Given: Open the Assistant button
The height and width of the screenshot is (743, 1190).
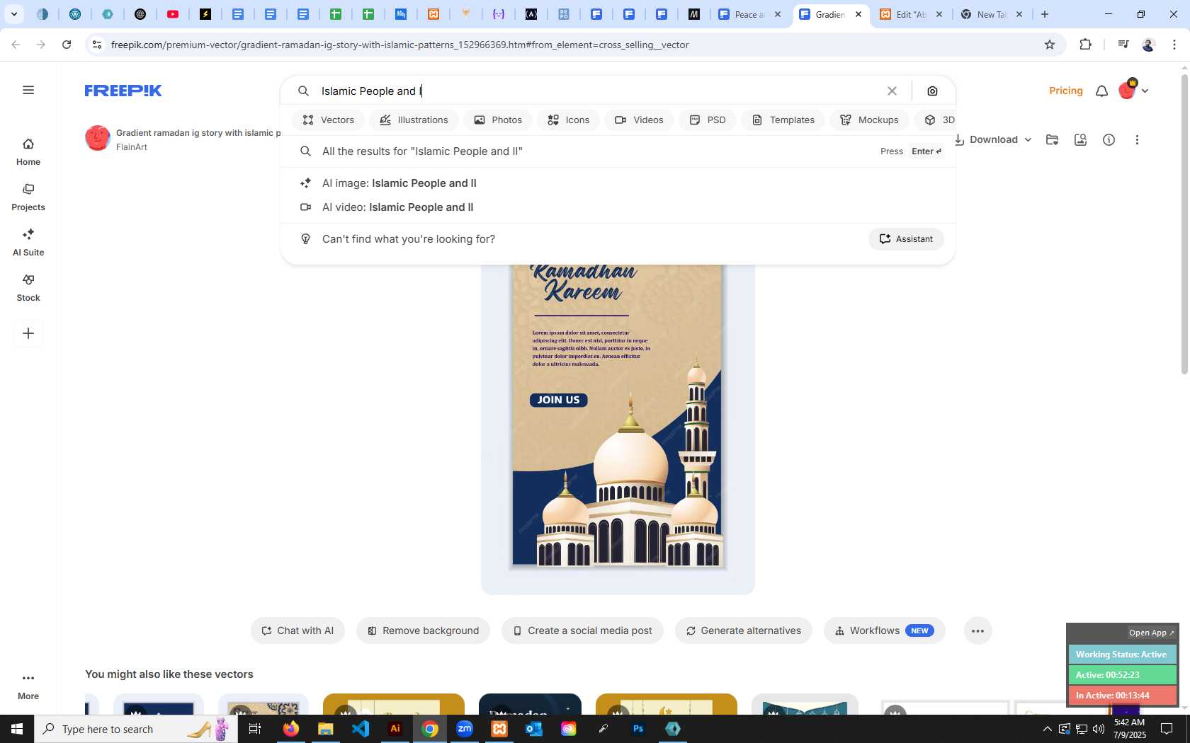Looking at the screenshot, I should [906, 238].
